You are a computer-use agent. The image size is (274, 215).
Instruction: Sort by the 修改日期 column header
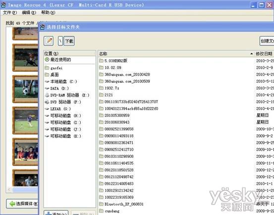(264, 54)
